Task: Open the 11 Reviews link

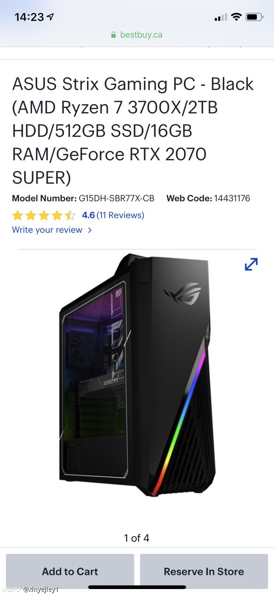Action: [x=121, y=215]
